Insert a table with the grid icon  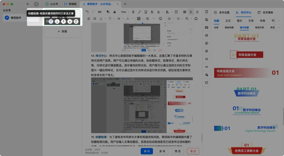pyautogui.click(x=139, y=19)
